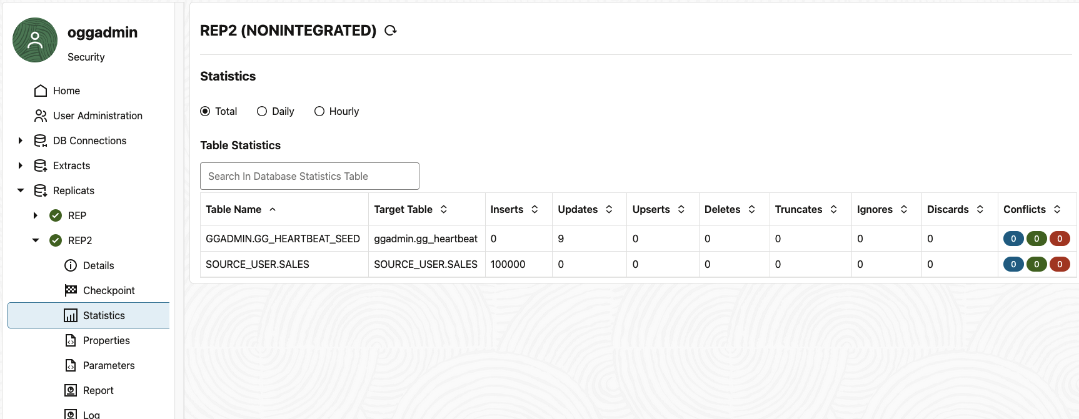
Task: Open the Statistics sidebar item
Action: click(104, 315)
